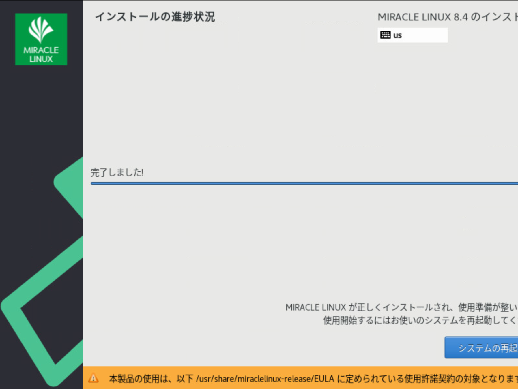Click the MIRACLE LINUX logo
518x389 pixels.
(41, 39)
